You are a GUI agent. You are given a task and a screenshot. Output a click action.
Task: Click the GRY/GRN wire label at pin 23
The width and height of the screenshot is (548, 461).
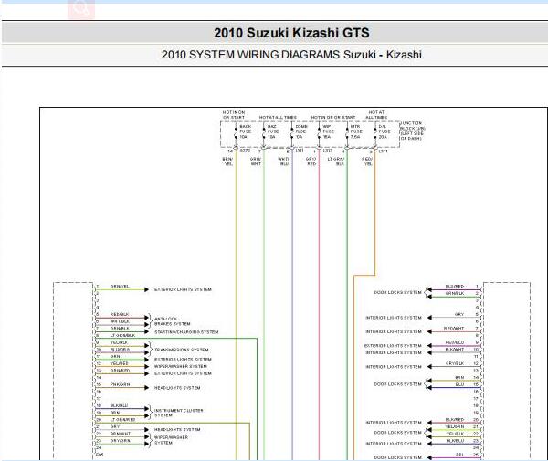tap(121, 441)
